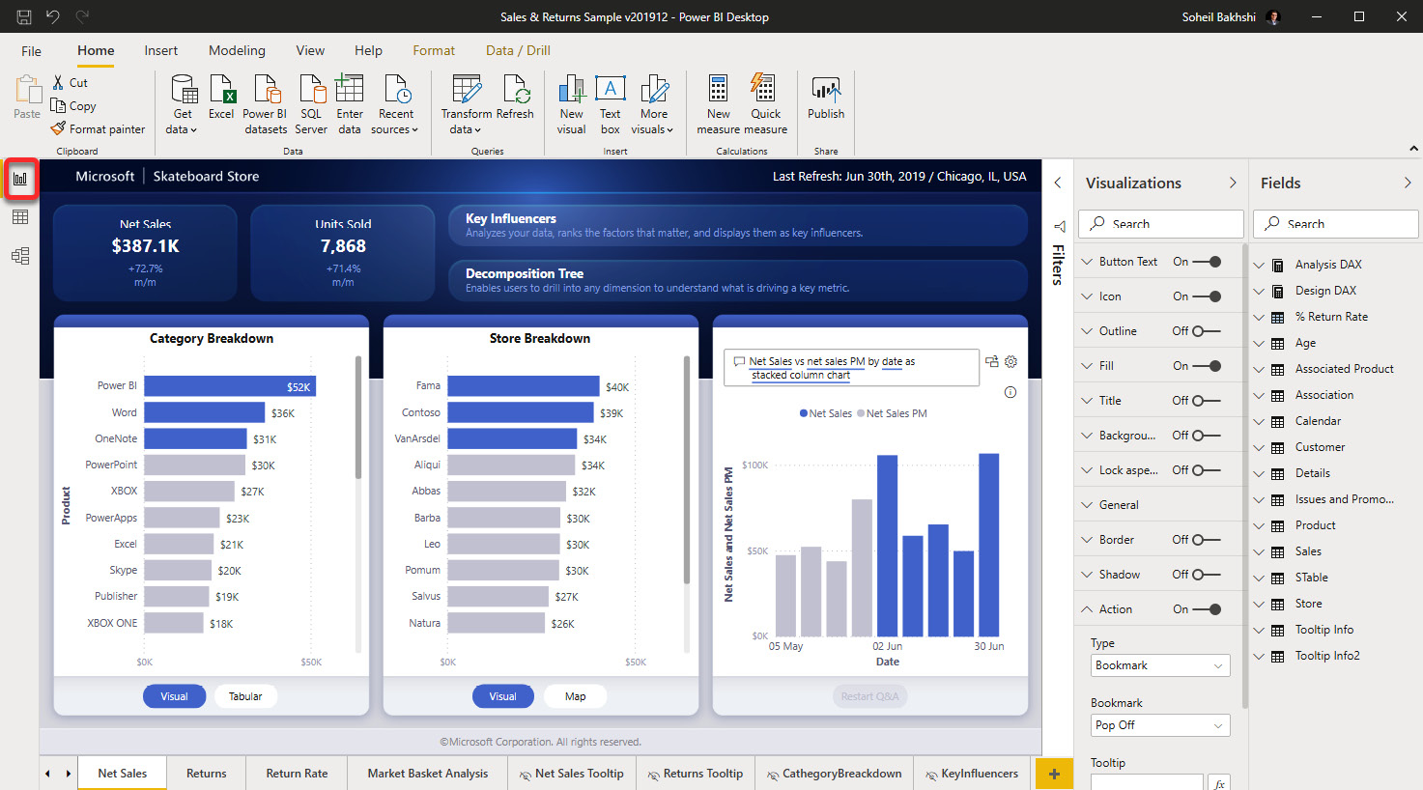Screen dimensions: 1423x790
Task: Click the Map button in Store Breakdown
Action: pos(575,696)
